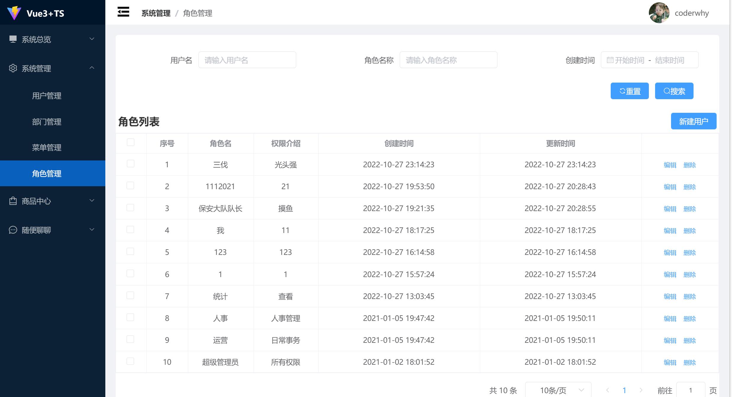Select the checkbox for 超级管理员 row
The width and height of the screenshot is (732, 397).
click(x=130, y=361)
